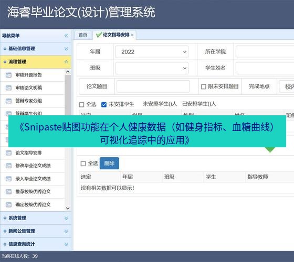Collapse the navigation menu panel
The width and height of the screenshot is (294, 262).
(66, 36)
